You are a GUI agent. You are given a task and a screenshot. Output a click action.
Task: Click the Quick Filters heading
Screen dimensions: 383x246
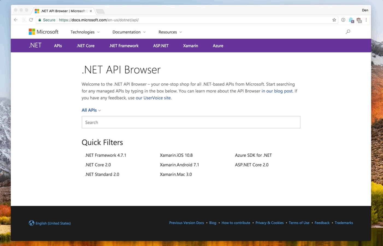102,142
